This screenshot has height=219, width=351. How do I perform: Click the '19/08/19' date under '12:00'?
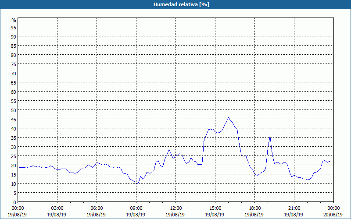point(175,215)
